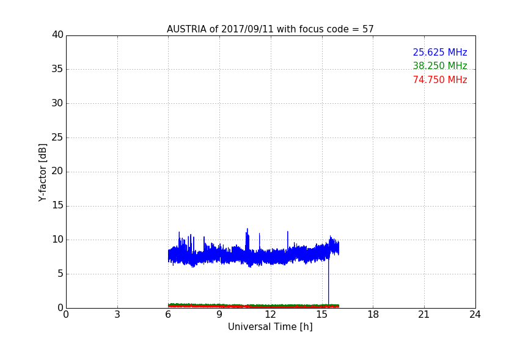Click the y-axis tick label 25
The image size is (528, 352).
tap(57, 137)
